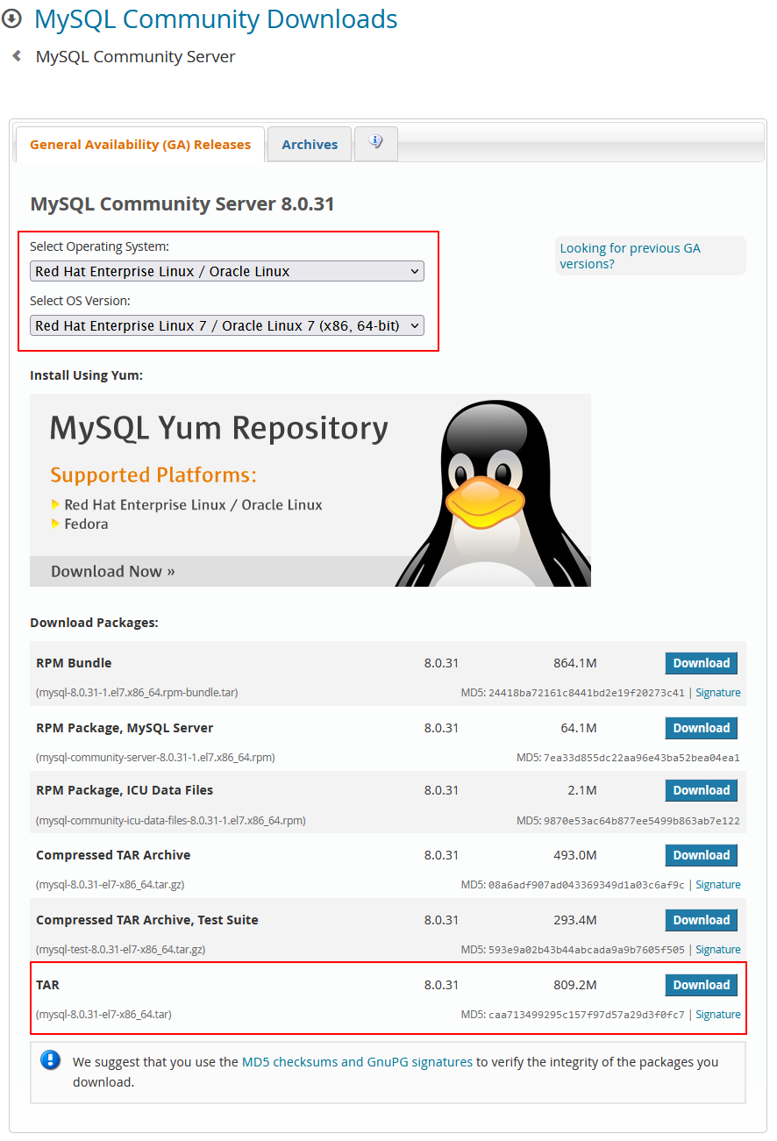Download the RPM Package, ICU Data Files
The width and height of the screenshot is (777, 1141).
click(x=701, y=789)
